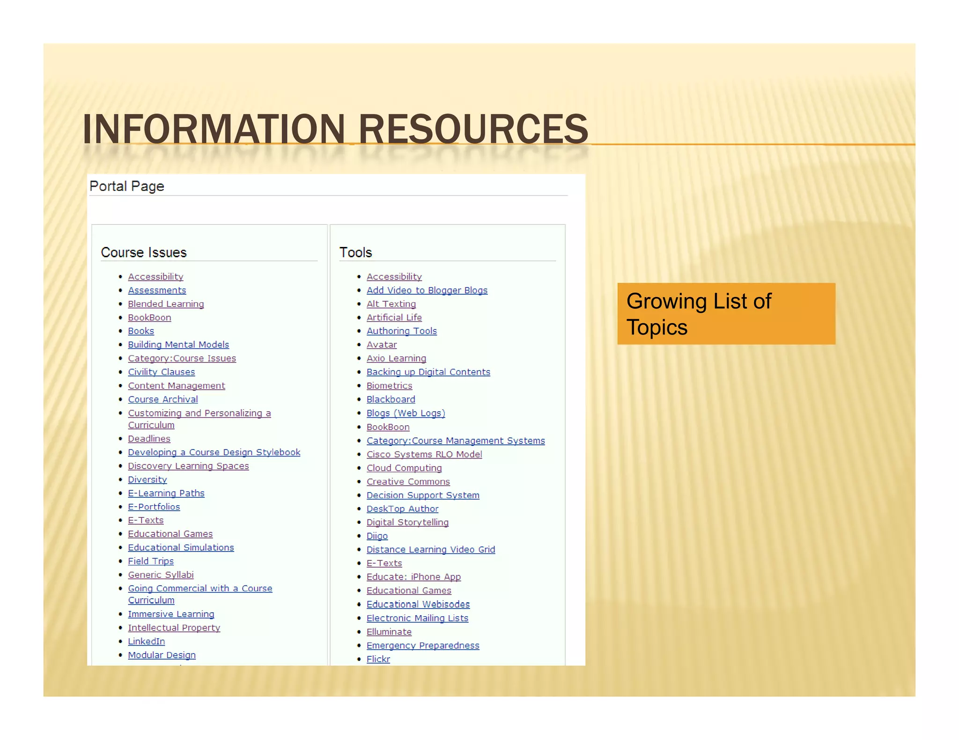Open the Emergency Preparedness link
The width and height of the screenshot is (959, 740).
(x=423, y=646)
